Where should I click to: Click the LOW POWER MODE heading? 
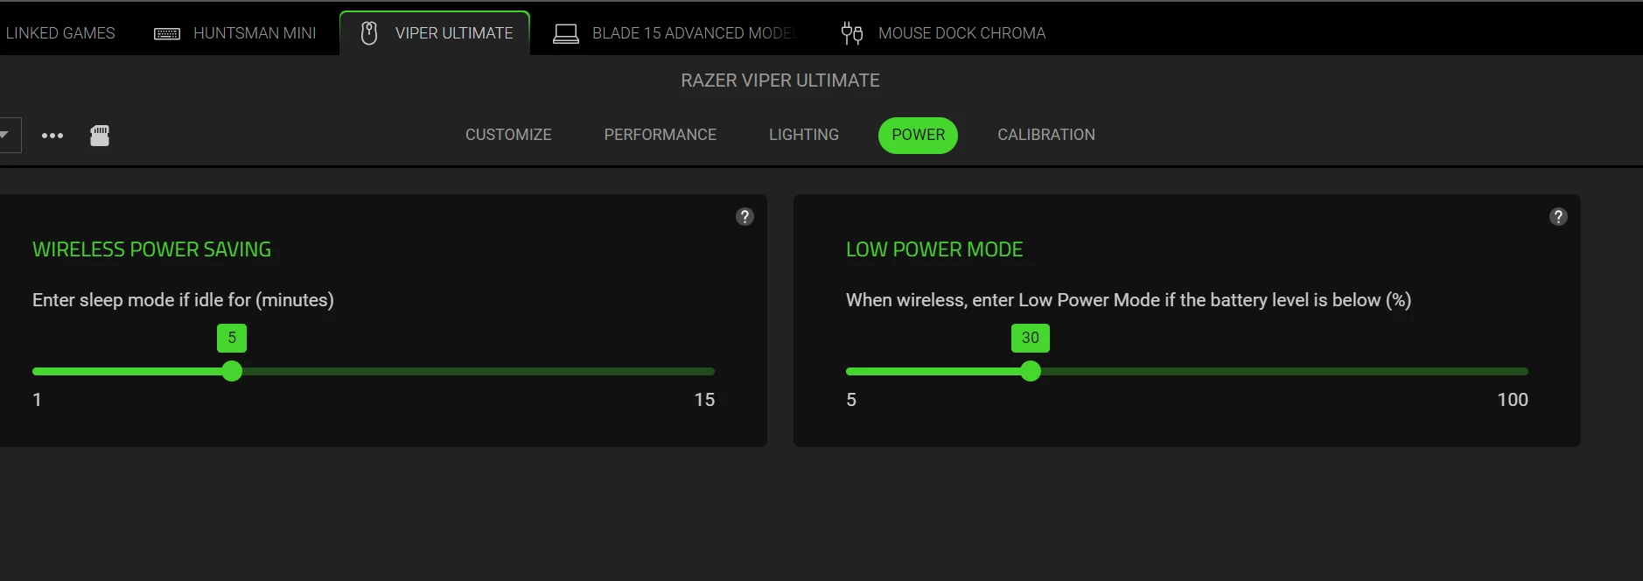click(934, 249)
